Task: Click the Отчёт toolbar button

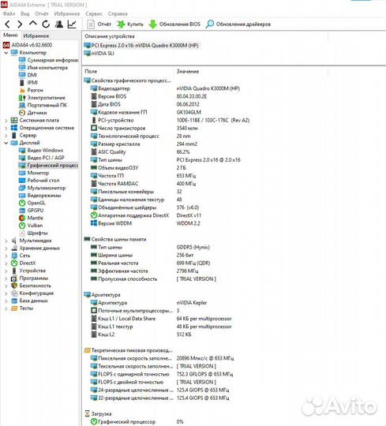Action: 99,24
